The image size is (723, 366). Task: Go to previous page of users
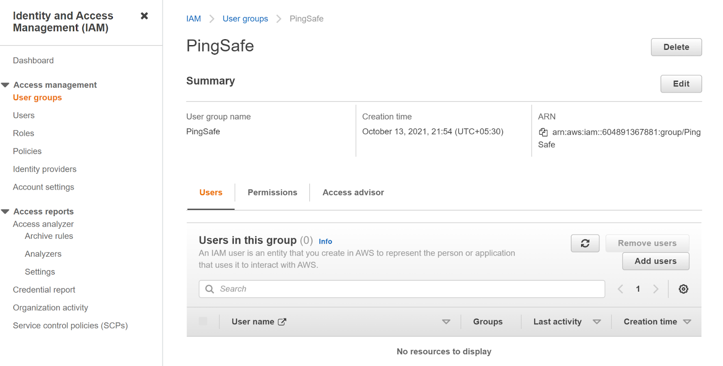(x=620, y=289)
